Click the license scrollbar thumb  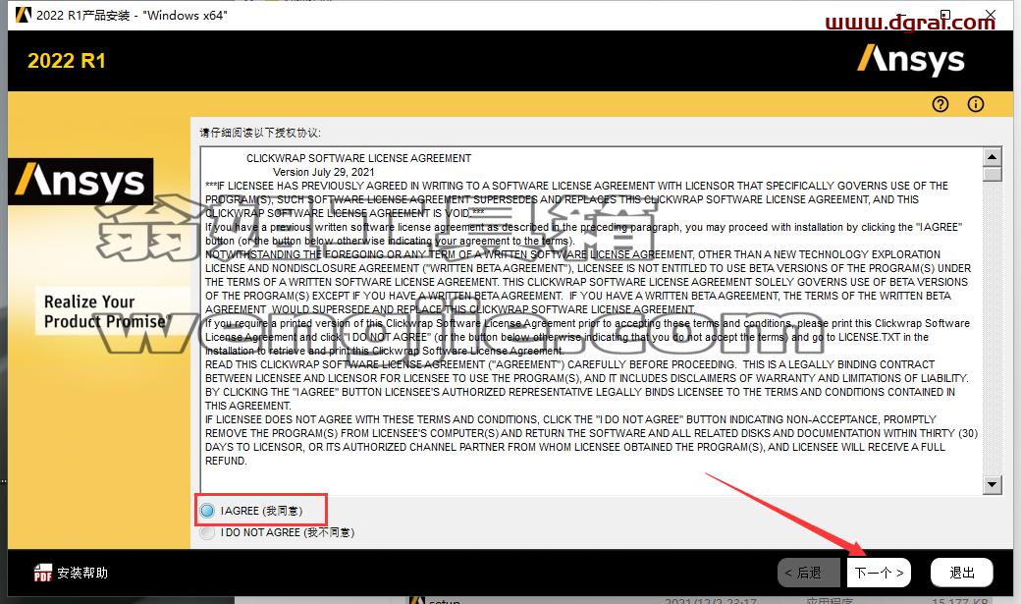(x=992, y=174)
